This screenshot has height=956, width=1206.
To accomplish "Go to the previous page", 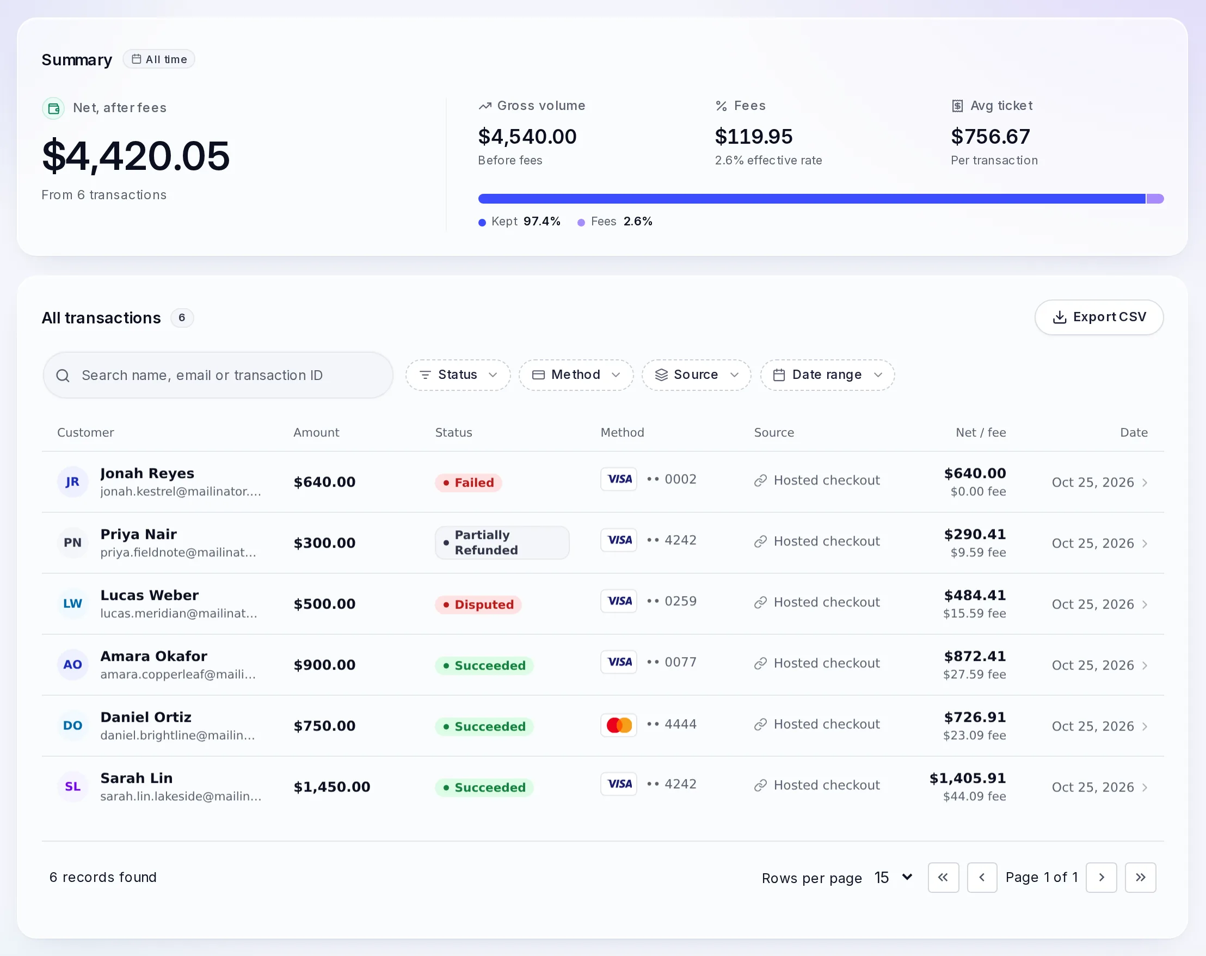I will point(982,877).
